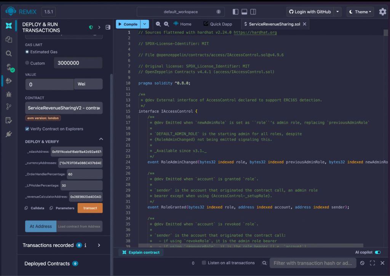
Task: Toggle the AI copilot switch
Action: [x=377, y=252]
